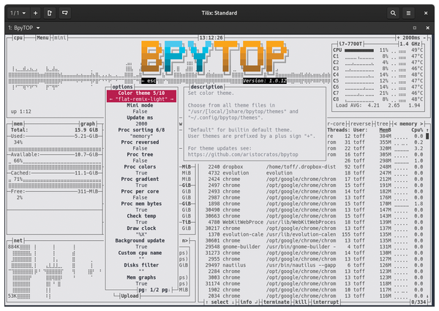The width and height of the screenshot is (439, 311).
Task: Add a new terminal with plus button
Action: [x=35, y=13]
